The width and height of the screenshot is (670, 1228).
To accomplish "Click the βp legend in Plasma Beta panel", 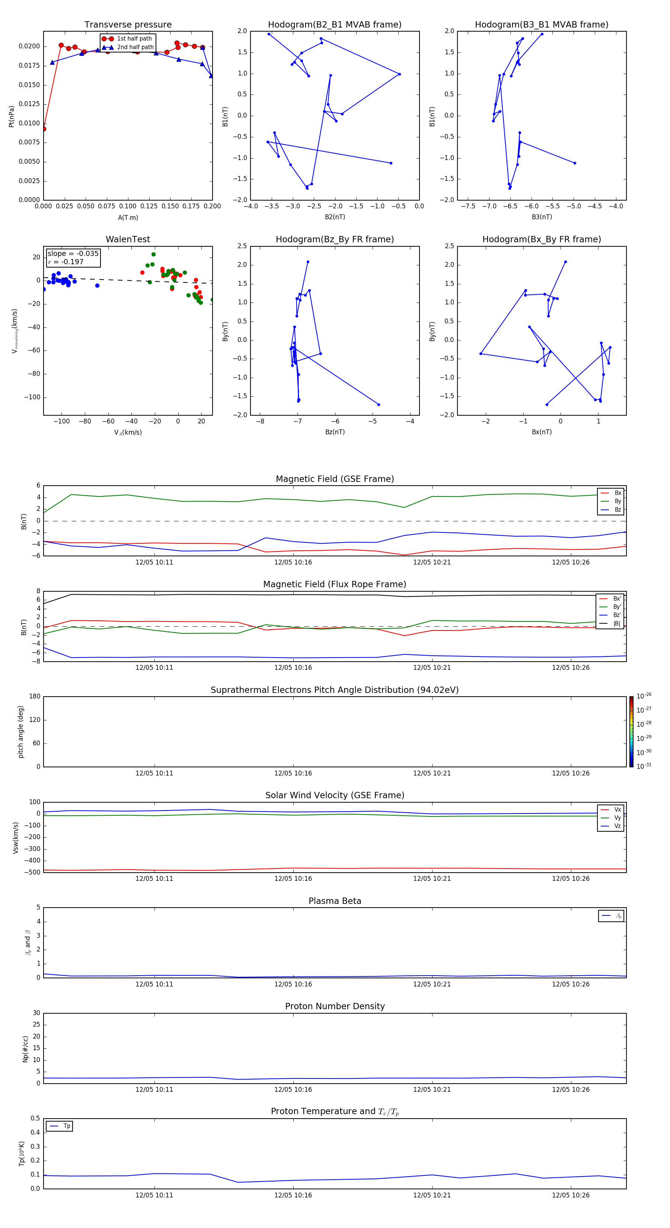I will point(611,916).
